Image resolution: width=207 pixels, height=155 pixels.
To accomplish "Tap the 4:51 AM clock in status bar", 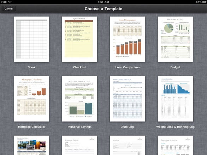I will coord(103,2).
